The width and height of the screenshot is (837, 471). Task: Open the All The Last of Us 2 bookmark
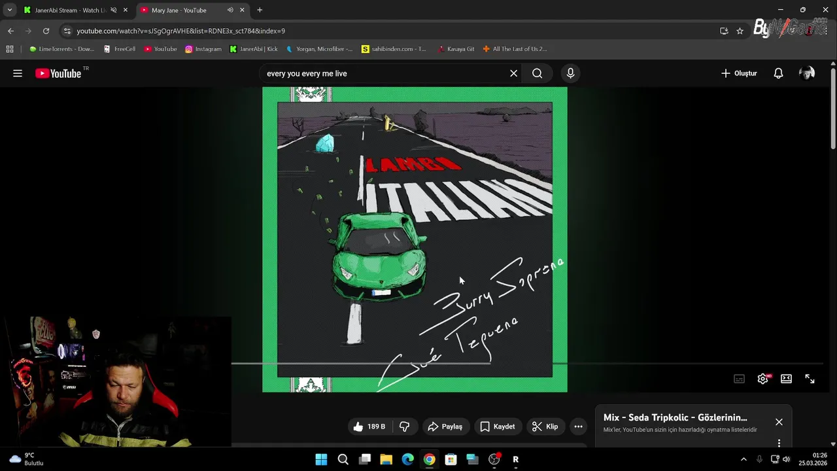[514, 49]
